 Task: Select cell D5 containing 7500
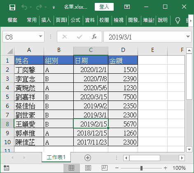coord(123,97)
